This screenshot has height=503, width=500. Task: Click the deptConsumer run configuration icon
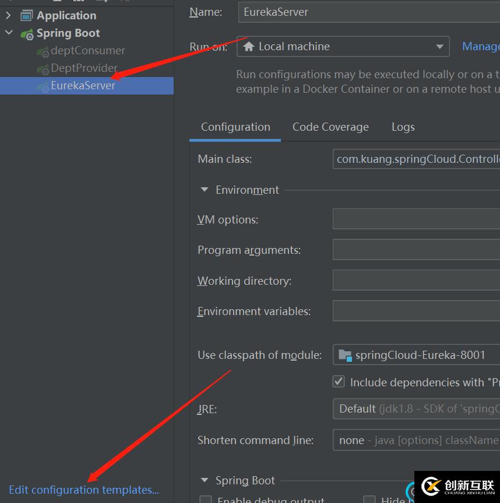pyautogui.click(x=43, y=52)
